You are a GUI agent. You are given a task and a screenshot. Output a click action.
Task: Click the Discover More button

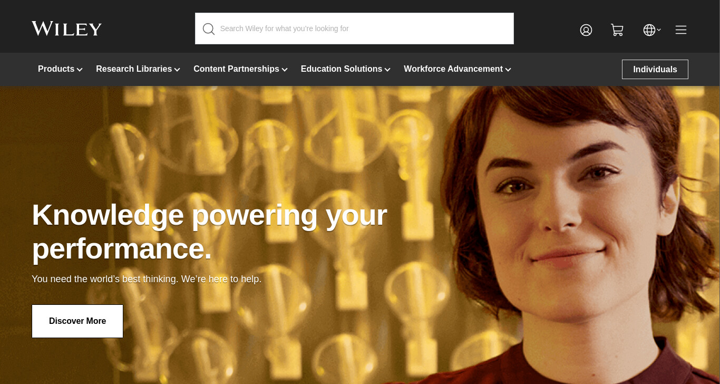(77, 321)
